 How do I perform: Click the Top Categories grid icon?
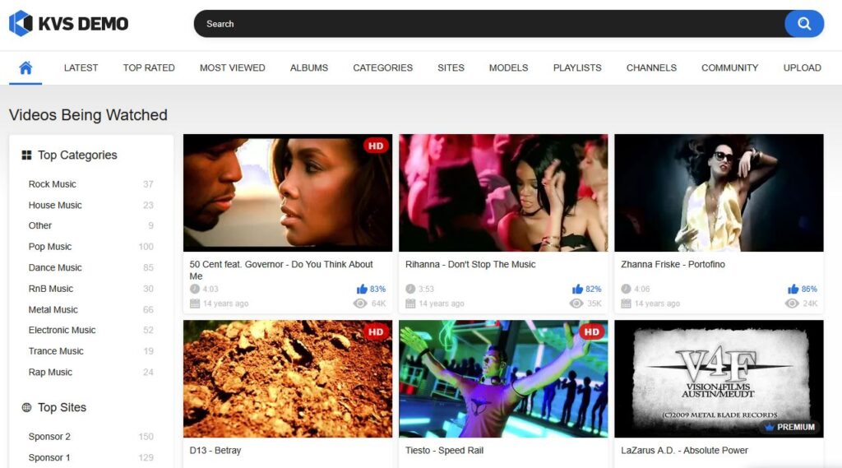[x=26, y=155]
